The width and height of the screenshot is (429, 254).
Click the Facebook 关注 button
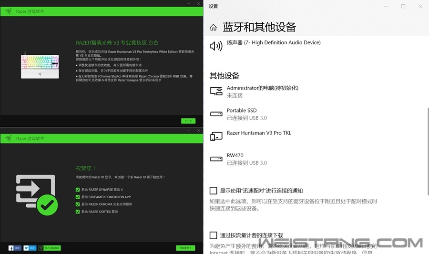(15, 248)
